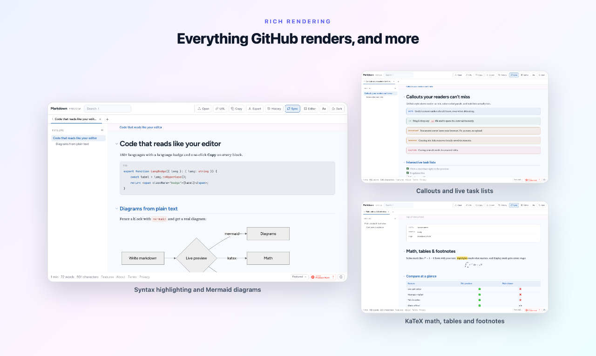Click URL in the Math, tables & footnotes window
This screenshot has width=596, height=356.
point(469,205)
